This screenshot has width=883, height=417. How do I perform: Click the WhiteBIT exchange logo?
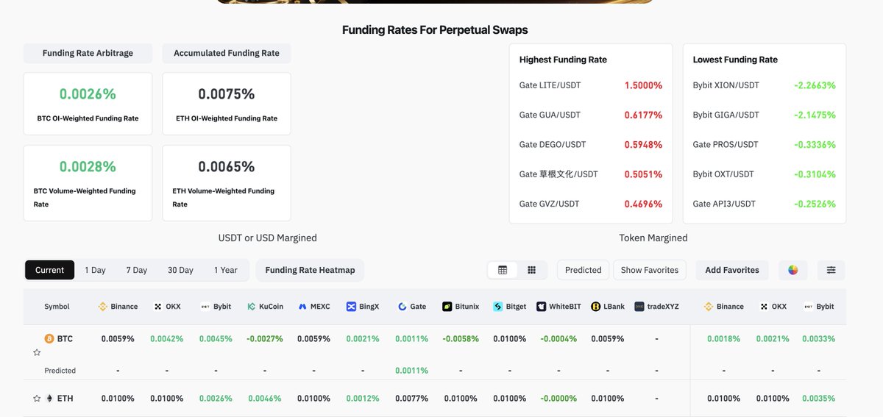[x=541, y=307]
